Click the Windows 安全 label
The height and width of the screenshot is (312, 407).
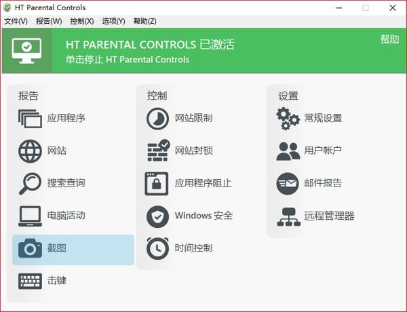tap(203, 216)
